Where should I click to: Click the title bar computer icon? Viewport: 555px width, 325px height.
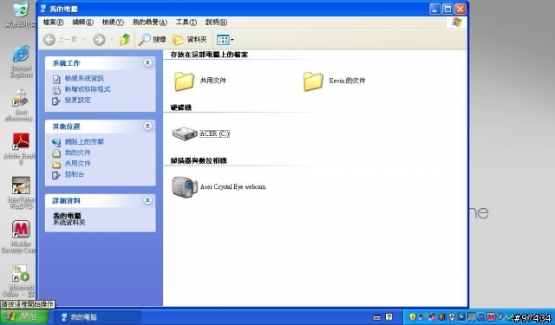point(44,8)
